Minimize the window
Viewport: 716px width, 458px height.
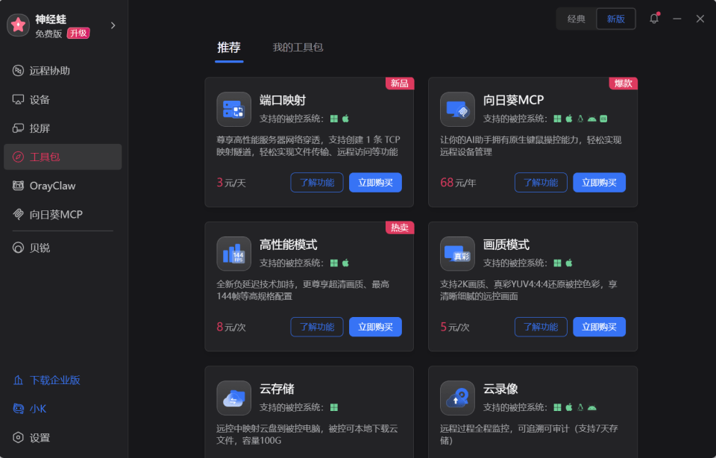[677, 19]
